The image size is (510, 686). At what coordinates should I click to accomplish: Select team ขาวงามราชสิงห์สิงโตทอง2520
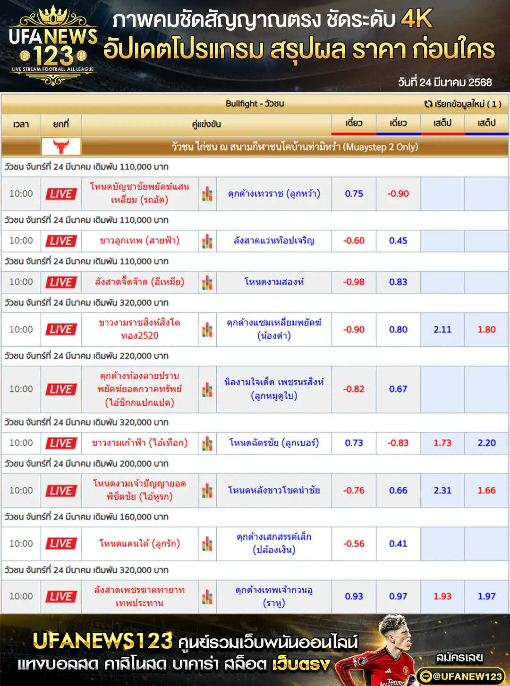click(140, 329)
